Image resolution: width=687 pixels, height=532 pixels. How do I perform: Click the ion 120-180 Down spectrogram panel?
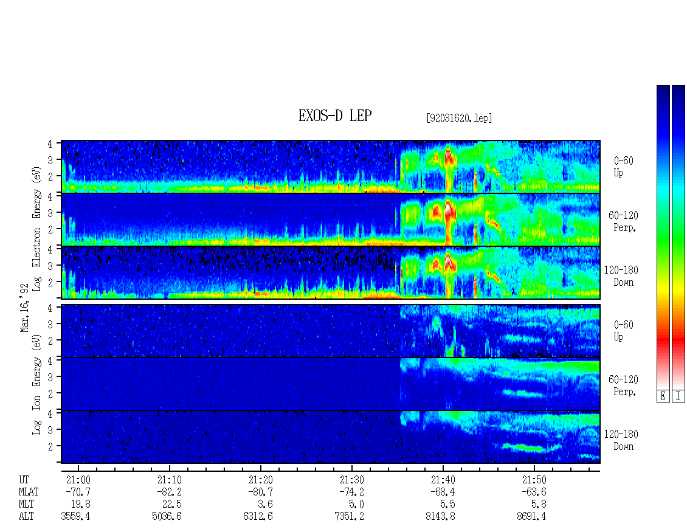click(331, 437)
